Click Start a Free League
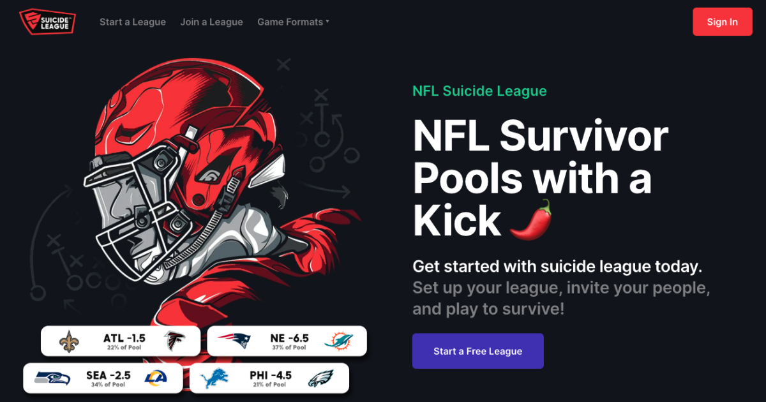This screenshot has height=402, width=766. (x=477, y=351)
